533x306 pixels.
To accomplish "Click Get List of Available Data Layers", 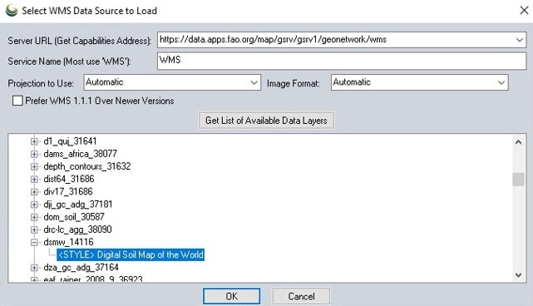I will click(266, 121).
